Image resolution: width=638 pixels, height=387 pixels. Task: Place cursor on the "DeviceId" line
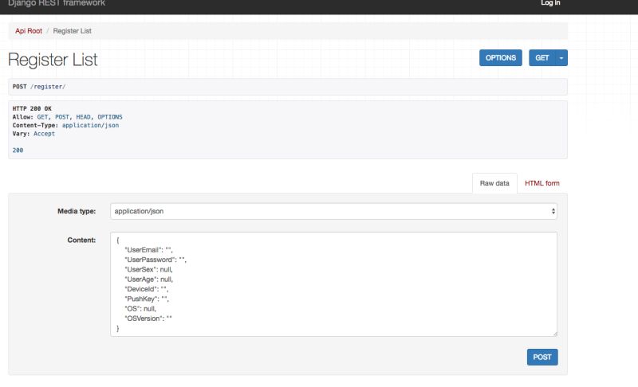[147, 289]
